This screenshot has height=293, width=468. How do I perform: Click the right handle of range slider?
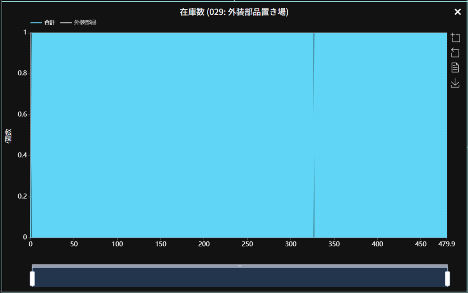pyautogui.click(x=447, y=279)
